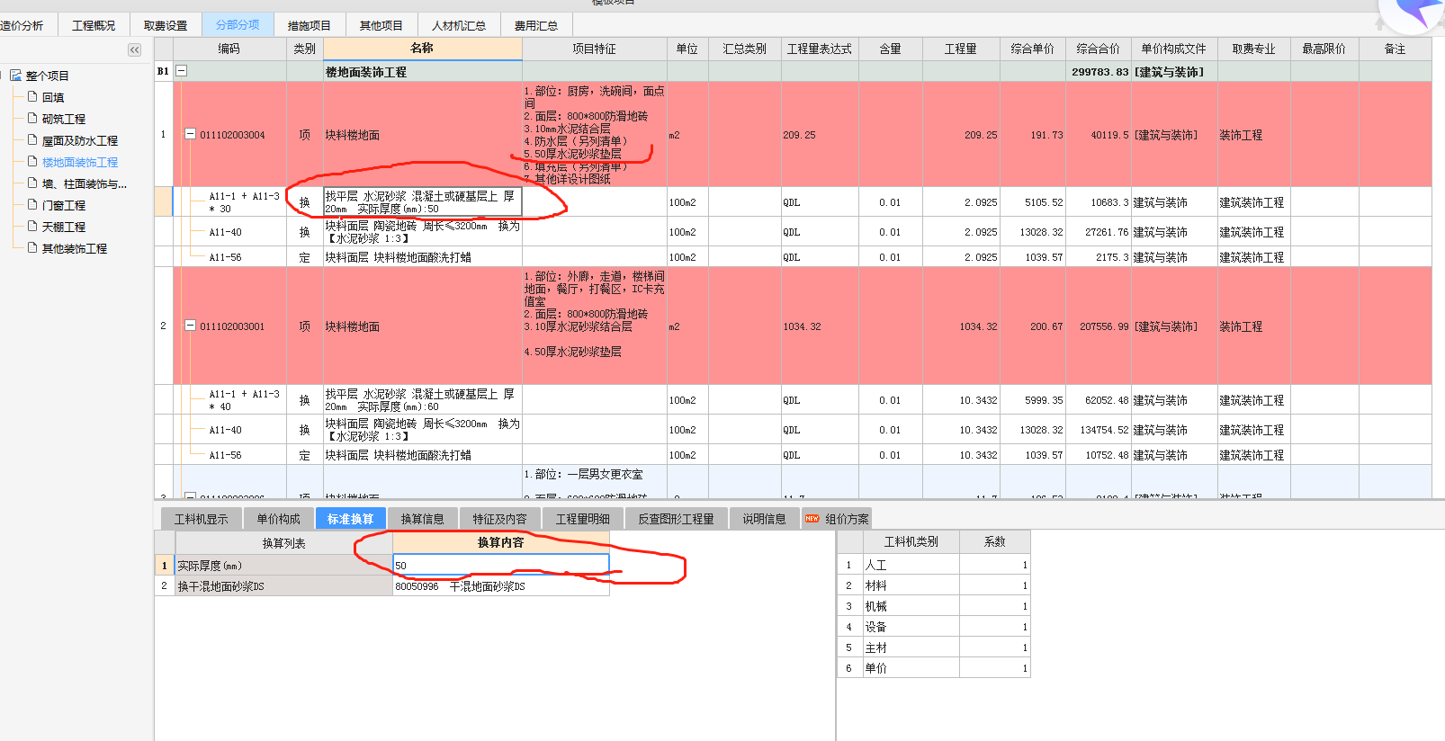Click code cell 011102003001
This screenshot has width=1445, height=741.
232,326
